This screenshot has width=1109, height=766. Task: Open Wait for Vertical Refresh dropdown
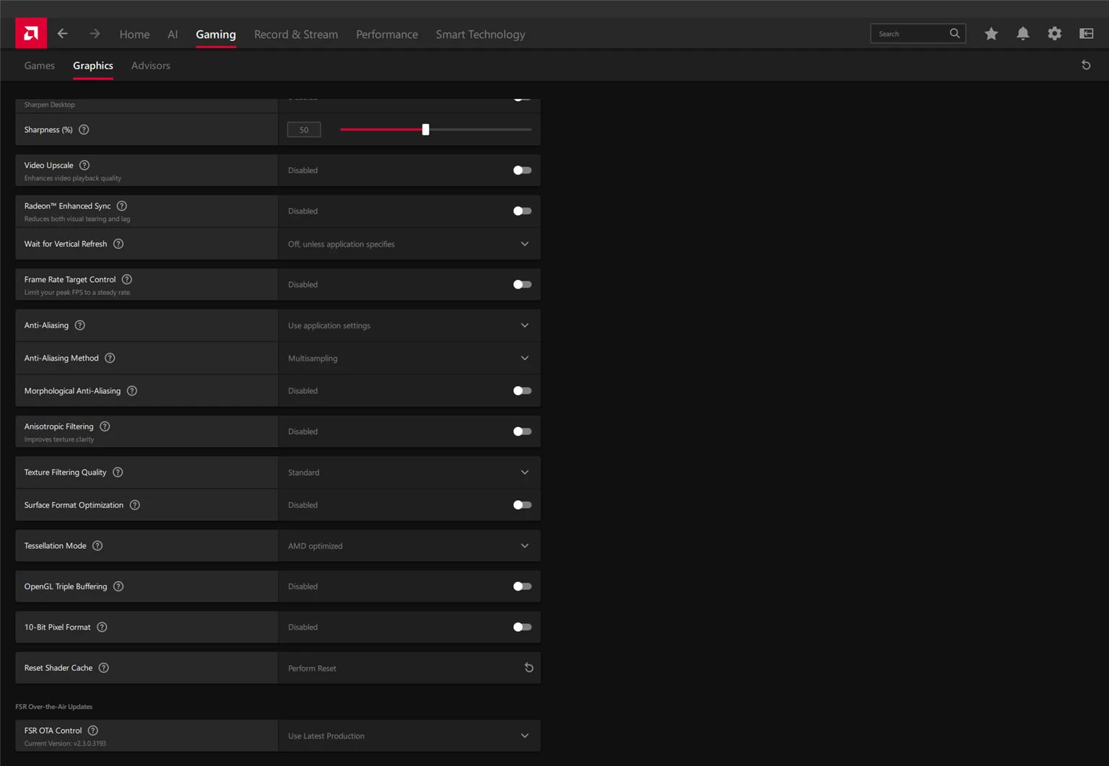point(409,245)
